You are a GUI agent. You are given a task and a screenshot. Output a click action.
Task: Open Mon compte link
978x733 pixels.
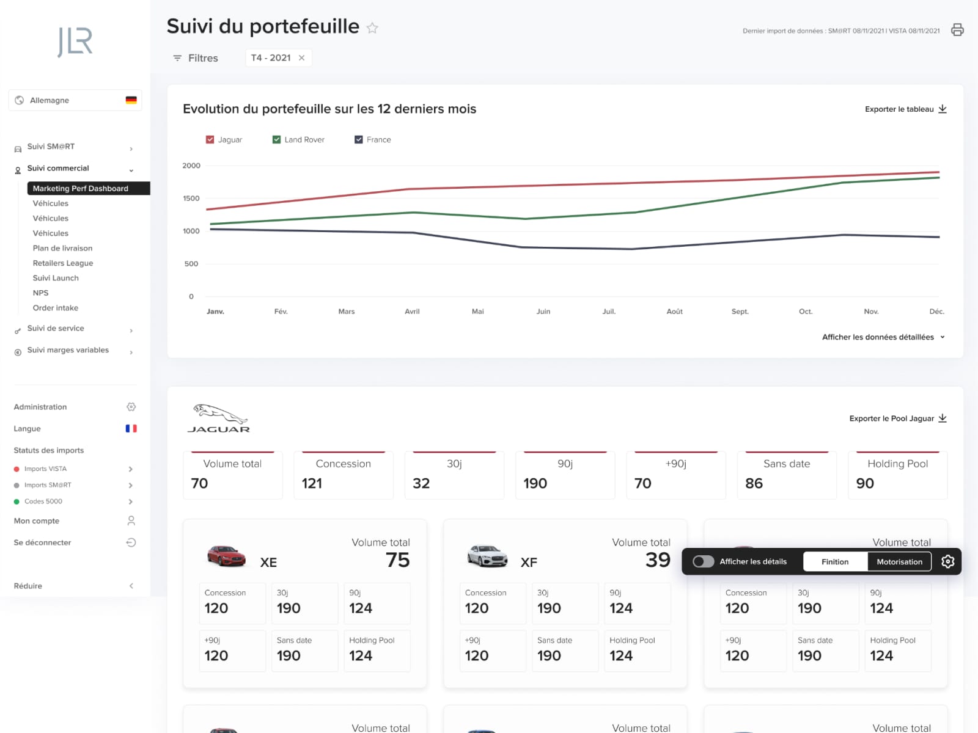point(37,521)
